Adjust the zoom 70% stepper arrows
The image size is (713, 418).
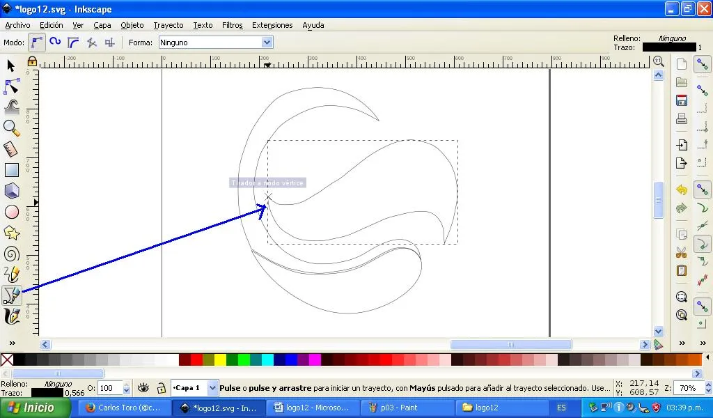tap(708, 388)
